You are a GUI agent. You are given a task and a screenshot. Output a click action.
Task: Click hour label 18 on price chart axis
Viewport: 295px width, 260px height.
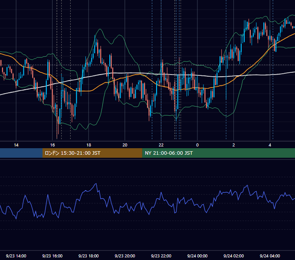coord(88,145)
